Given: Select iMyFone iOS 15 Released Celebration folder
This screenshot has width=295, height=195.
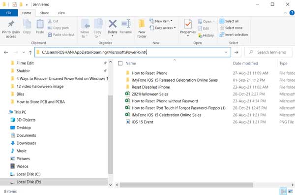Looking at the screenshot, I should [175, 80].
